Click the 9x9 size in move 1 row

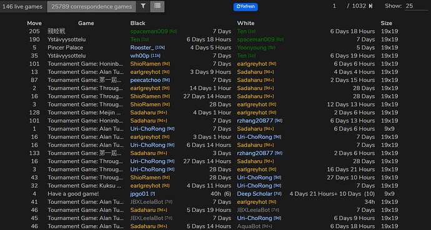pos(389,129)
